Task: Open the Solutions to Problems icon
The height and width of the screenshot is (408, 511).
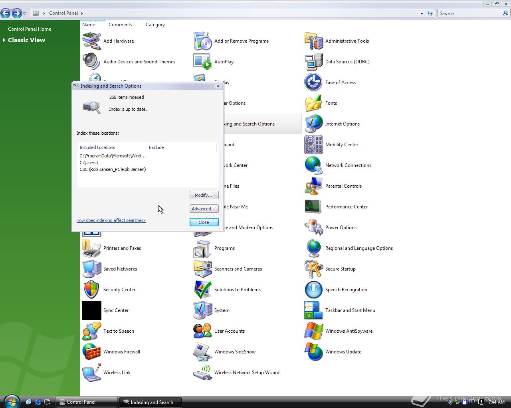Action: pos(202,290)
